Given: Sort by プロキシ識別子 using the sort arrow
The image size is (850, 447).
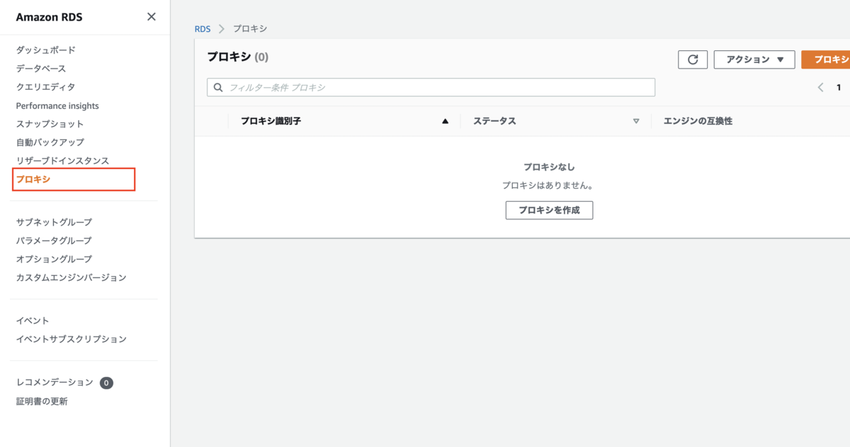Looking at the screenshot, I should 445,121.
